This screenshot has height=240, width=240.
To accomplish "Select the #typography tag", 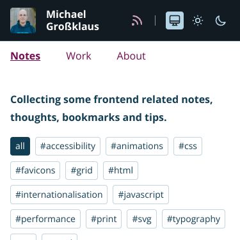I will coord(193,219).
